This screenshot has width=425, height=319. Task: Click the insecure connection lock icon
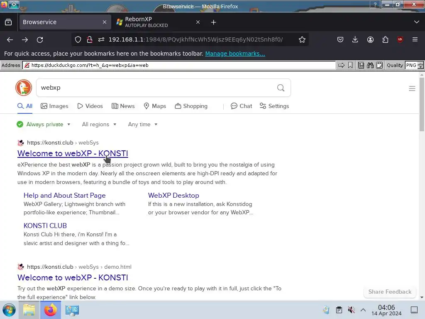90,39
